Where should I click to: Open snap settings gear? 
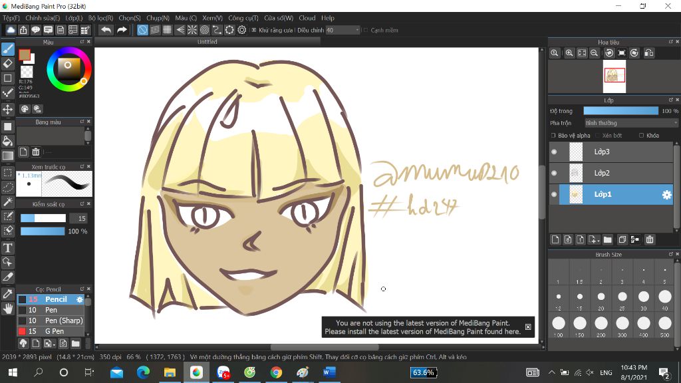242,30
